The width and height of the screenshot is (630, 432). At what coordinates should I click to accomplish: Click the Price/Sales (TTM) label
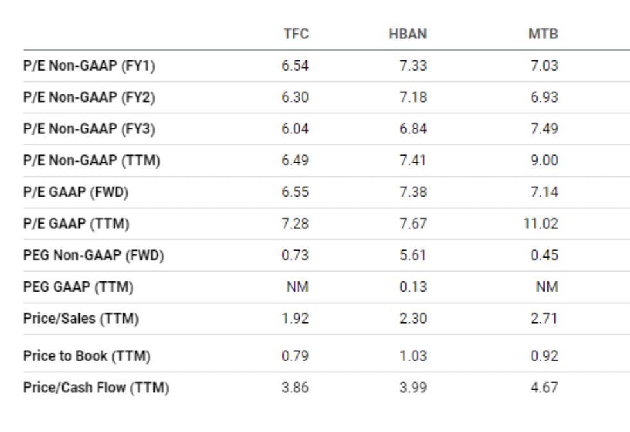tap(81, 319)
